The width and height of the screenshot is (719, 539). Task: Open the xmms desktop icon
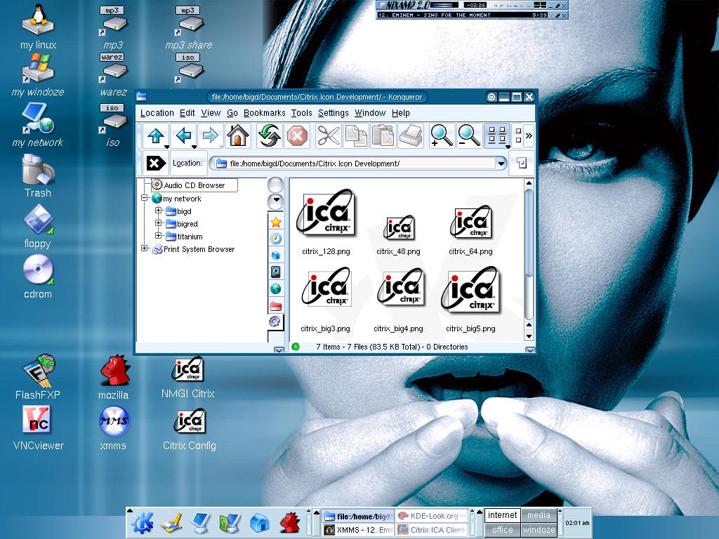113,428
